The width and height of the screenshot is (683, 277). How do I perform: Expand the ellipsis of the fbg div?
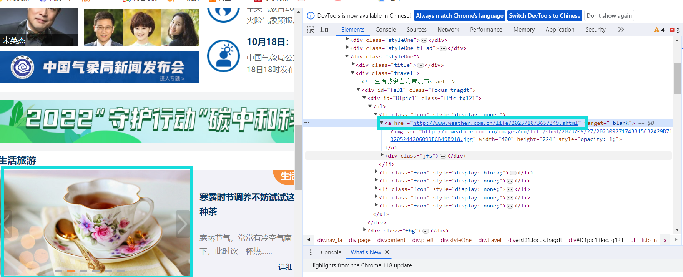425,231
